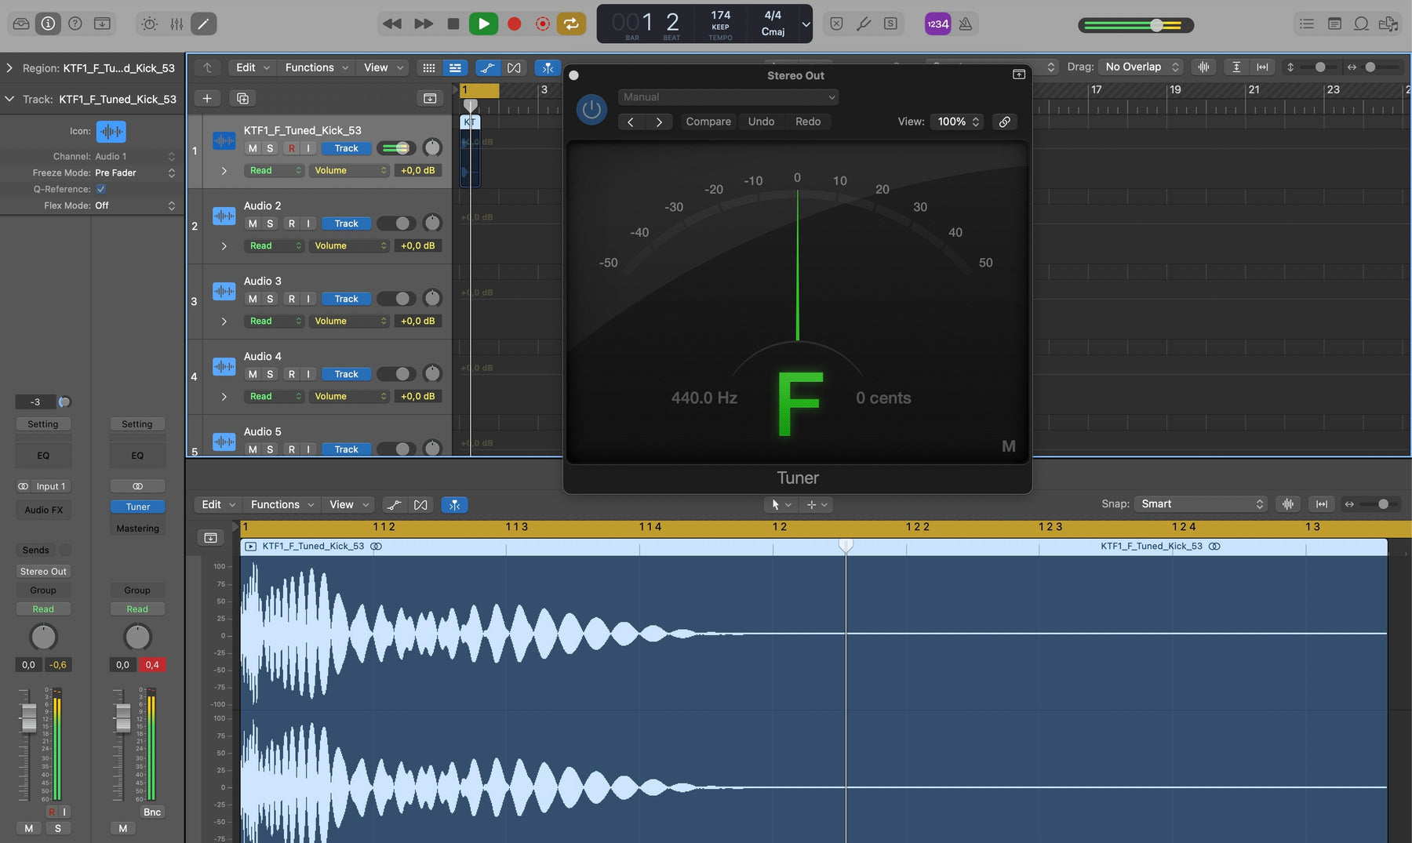This screenshot has width=1412, height=843.
Task: Open the audio editor Functions menu
Action: 282,504
